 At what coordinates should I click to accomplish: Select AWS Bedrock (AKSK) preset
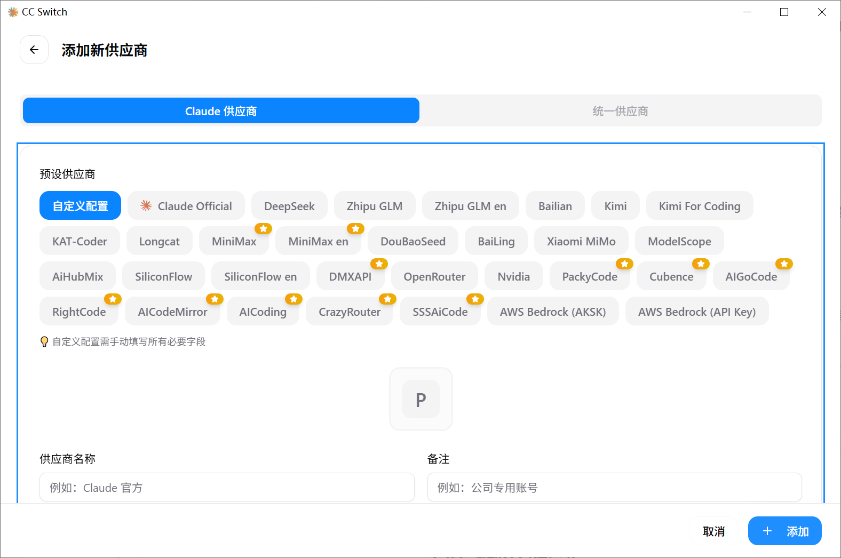[553, 312]
